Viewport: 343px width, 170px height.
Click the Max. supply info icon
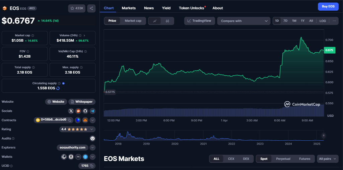point(81,67)
